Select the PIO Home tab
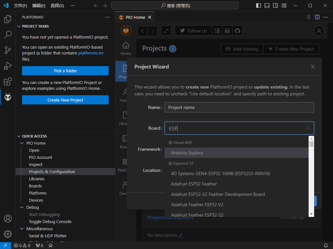Viewport: 333px width, 249px height. pos(135,17)
